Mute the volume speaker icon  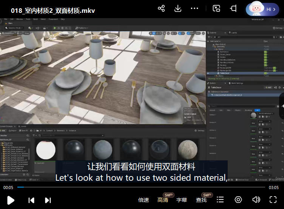[256, 200]
